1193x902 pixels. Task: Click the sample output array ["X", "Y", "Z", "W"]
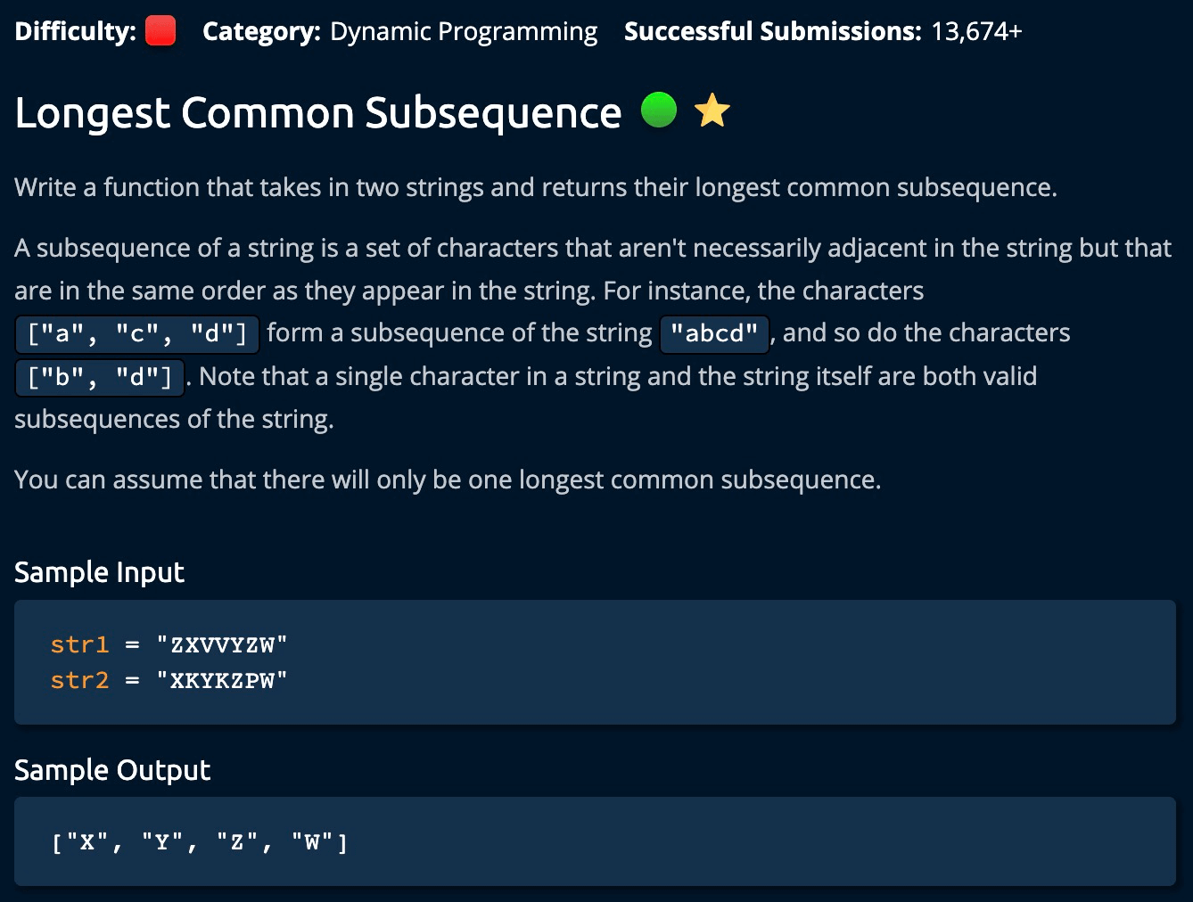(200, 842)
